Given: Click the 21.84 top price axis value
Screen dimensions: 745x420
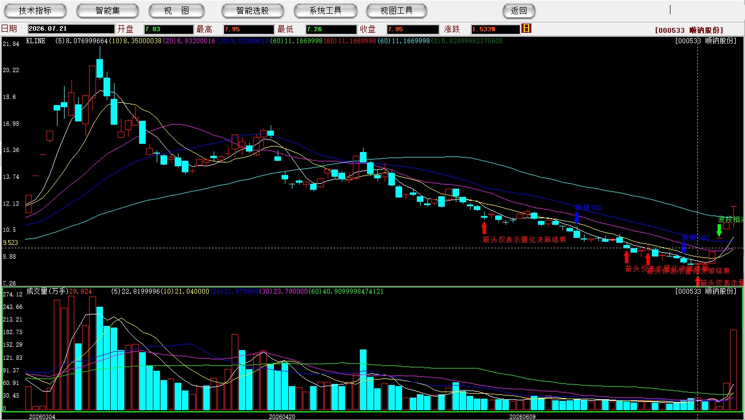Looking at the screenshot, I should (x=11, y=43).
